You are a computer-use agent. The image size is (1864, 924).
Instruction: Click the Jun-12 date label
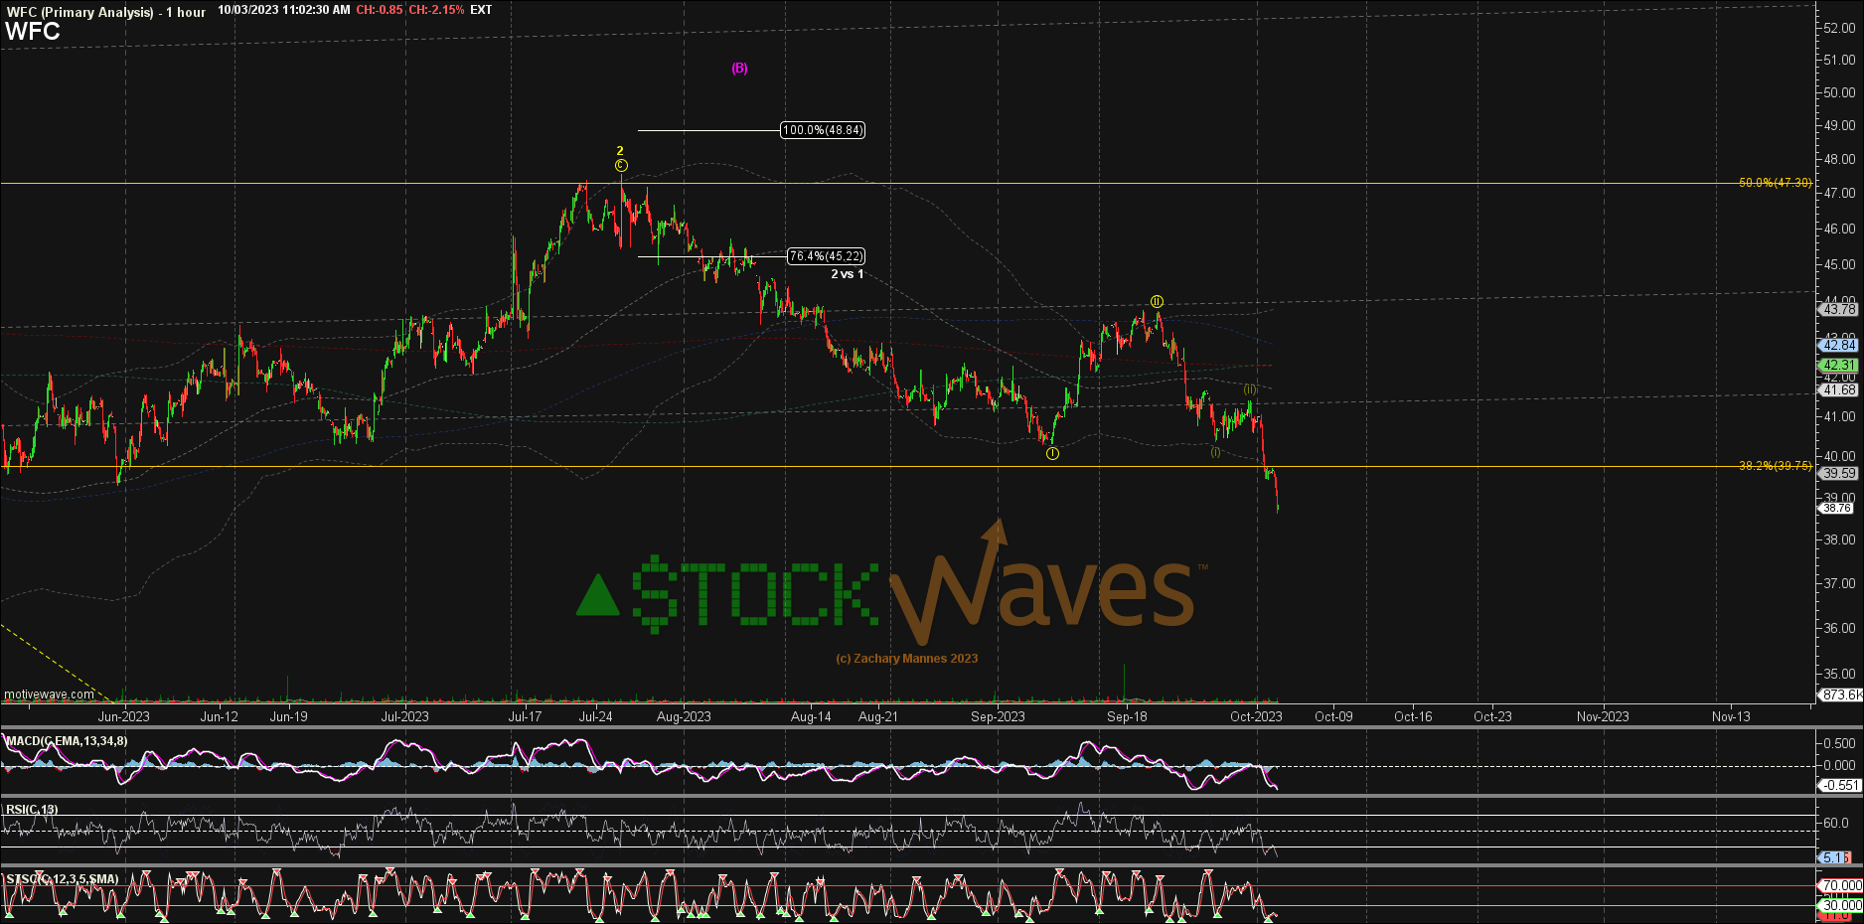pos(220,716)
